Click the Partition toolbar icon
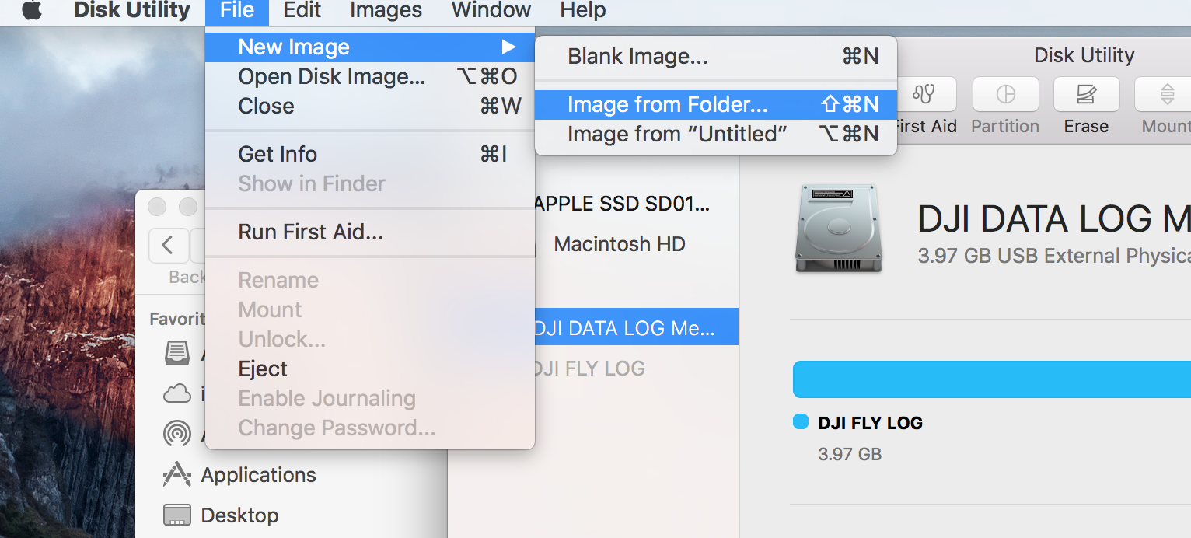 point(1006,95)
